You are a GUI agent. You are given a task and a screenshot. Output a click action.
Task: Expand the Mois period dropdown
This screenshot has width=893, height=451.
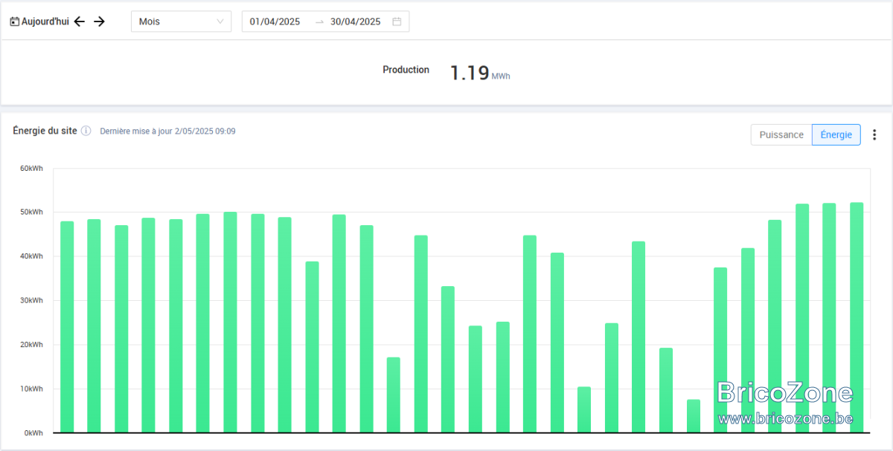tap(181, 22)
